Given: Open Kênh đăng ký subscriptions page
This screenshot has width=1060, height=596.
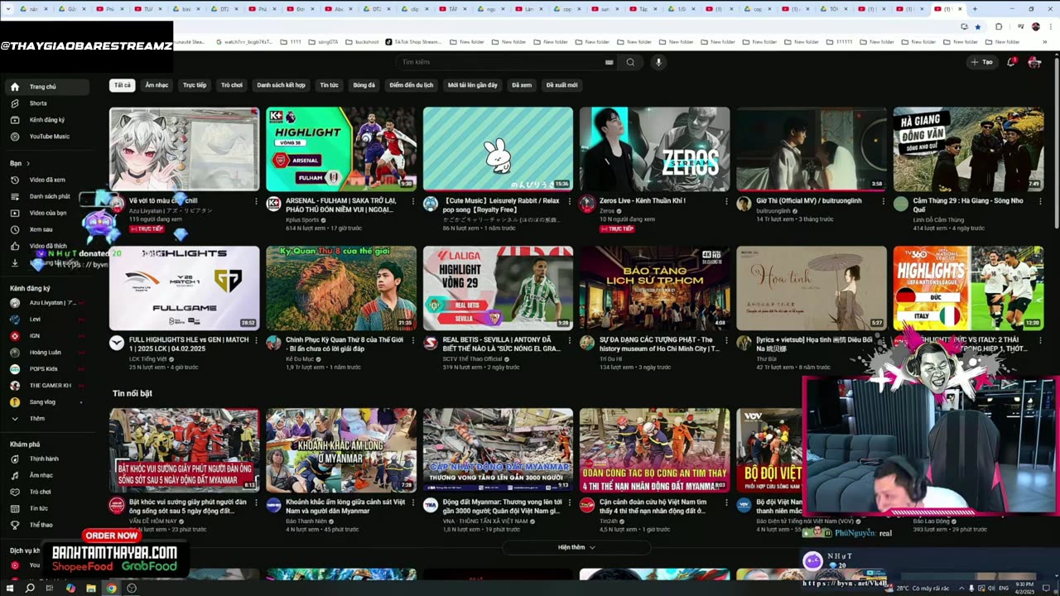Looking at the screenshot, I should [46, 120].
